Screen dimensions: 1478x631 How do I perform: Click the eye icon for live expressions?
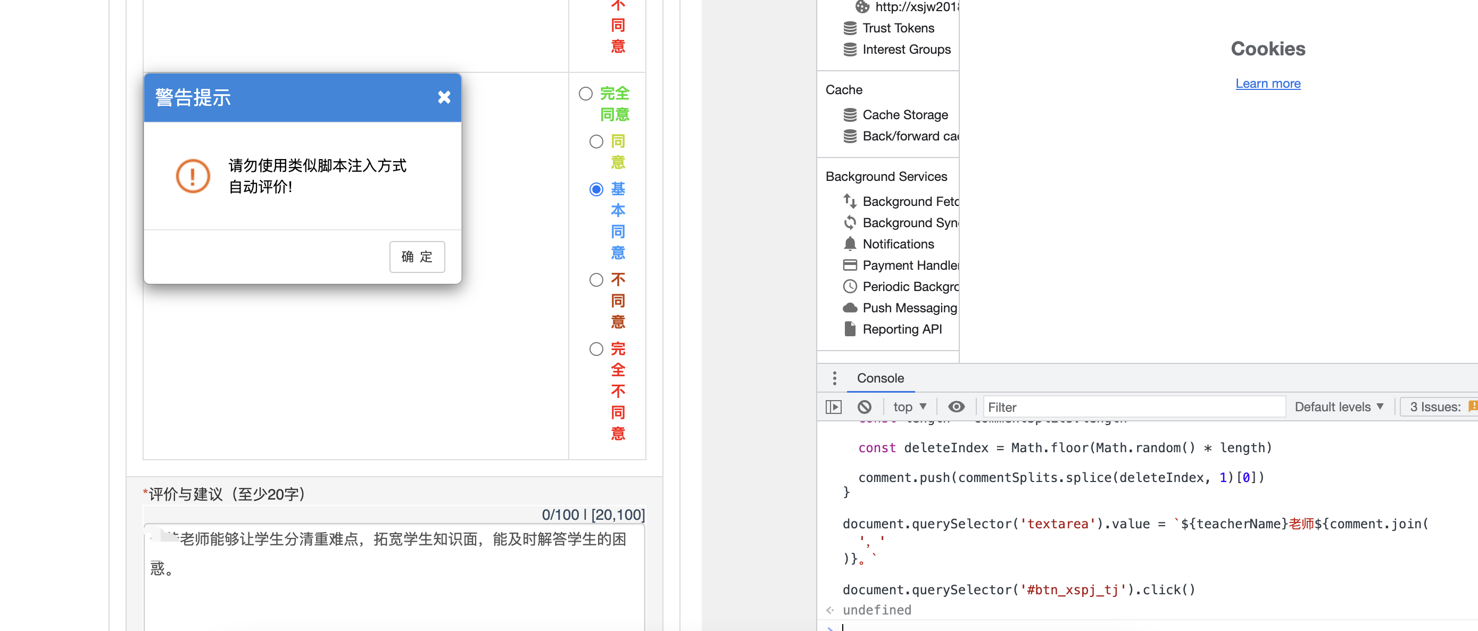(956, 406)
